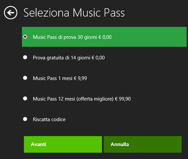Go back using the circled arrow icon
The width and height of the screenshot is (188, 159).
coord(11,12)
